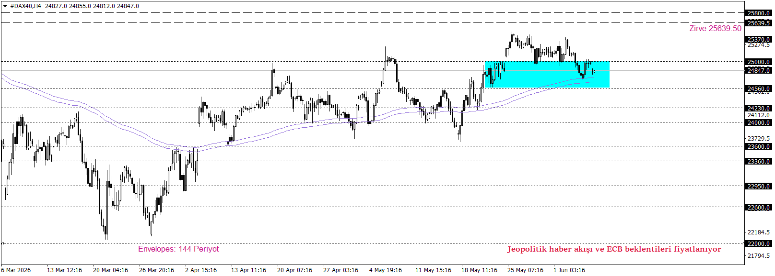Image resolution: width=775 pixels, height=276 pixels.
Task: Click the 23729.5 price scale value
Action: [x=759, y=139]
